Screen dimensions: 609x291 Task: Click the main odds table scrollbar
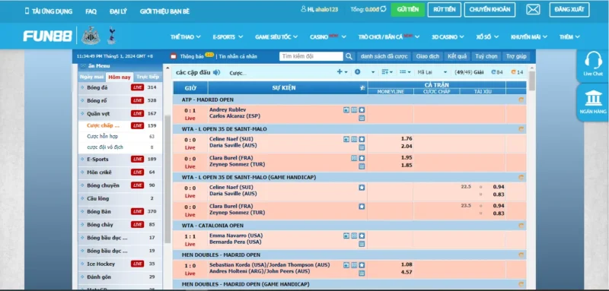tap(531, 81)
